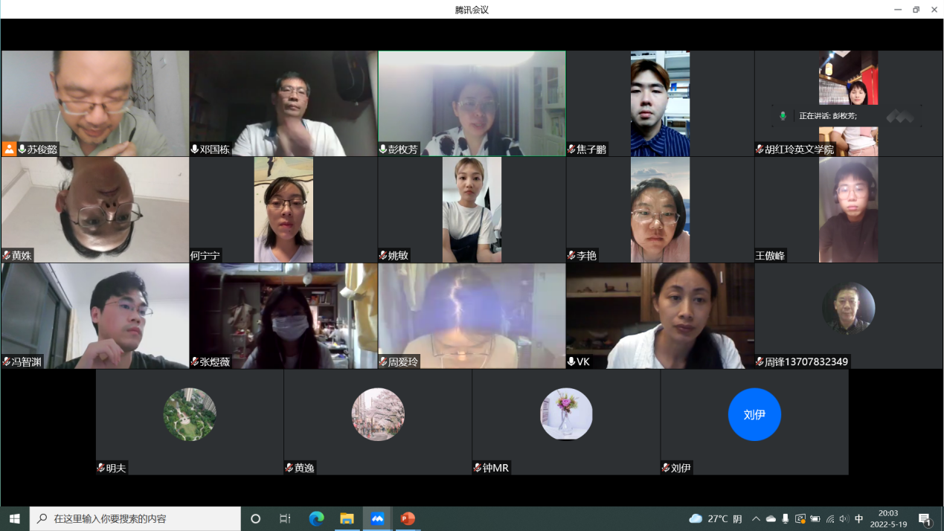Click the orange host badge beside 苏俊懿
Screen dimensions: 944x531
point(9,149)
